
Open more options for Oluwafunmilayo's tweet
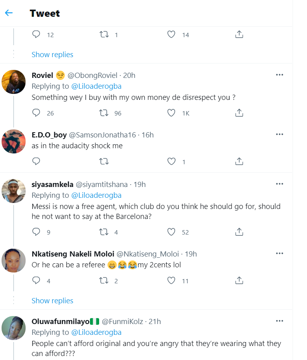pyautogui.click(x=279, y=321)
